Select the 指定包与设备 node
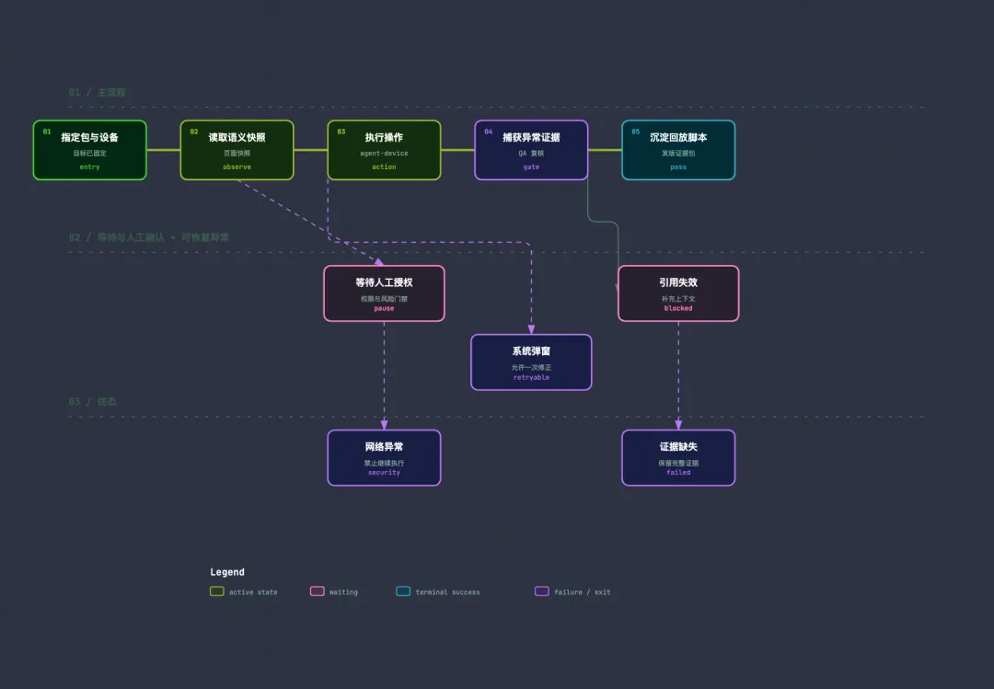Screen dimensions: 994x689 90,150
